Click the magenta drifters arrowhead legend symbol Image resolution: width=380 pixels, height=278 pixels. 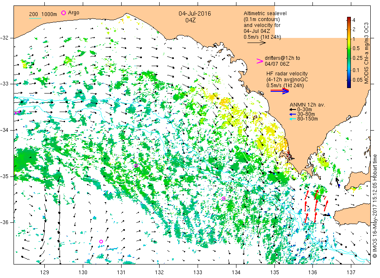click(x=260, y=61)
